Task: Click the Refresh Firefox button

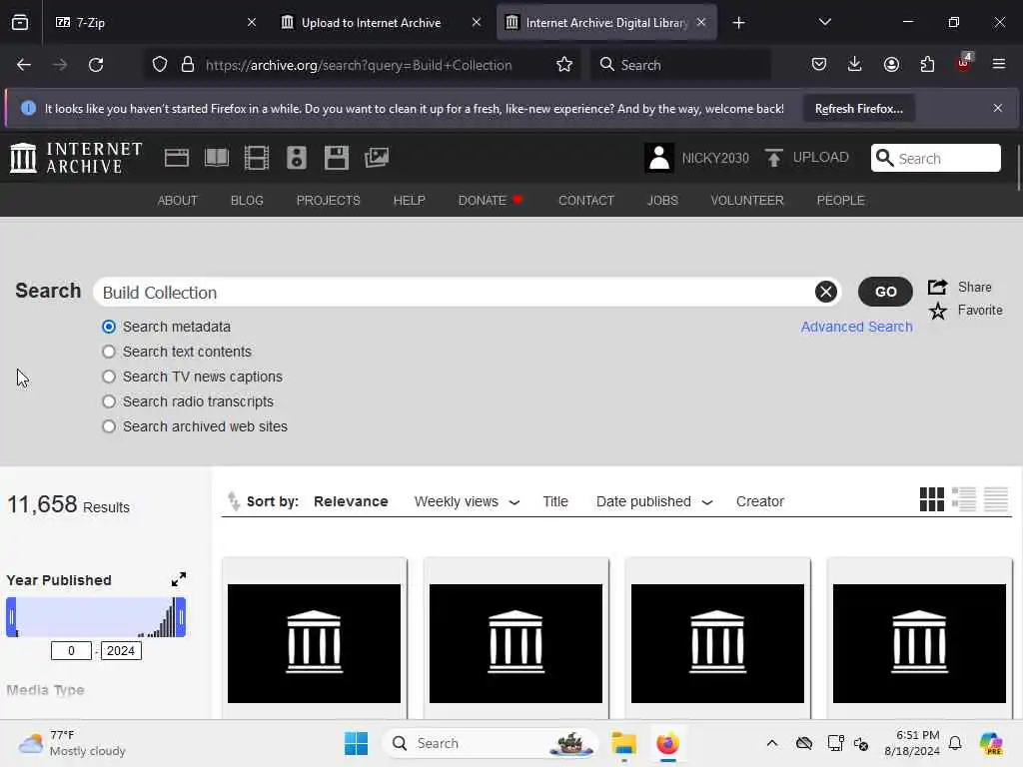Action: (x=858, y=108)
